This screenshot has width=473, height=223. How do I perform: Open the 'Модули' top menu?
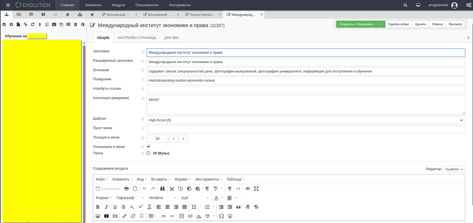(x=118, y=5)
